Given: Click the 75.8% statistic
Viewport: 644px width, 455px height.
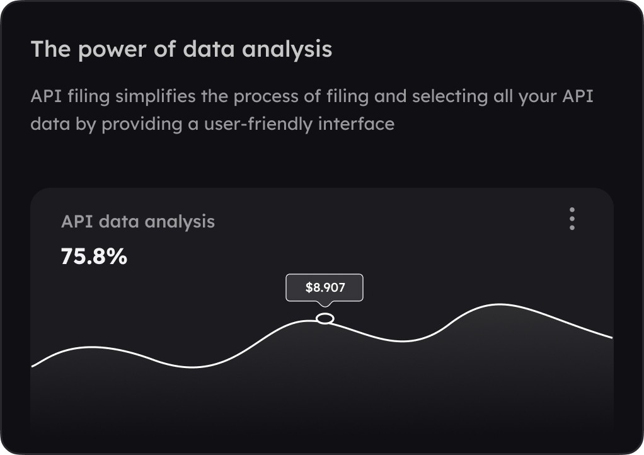Looking at the screenshot, I should click(93, 256).
